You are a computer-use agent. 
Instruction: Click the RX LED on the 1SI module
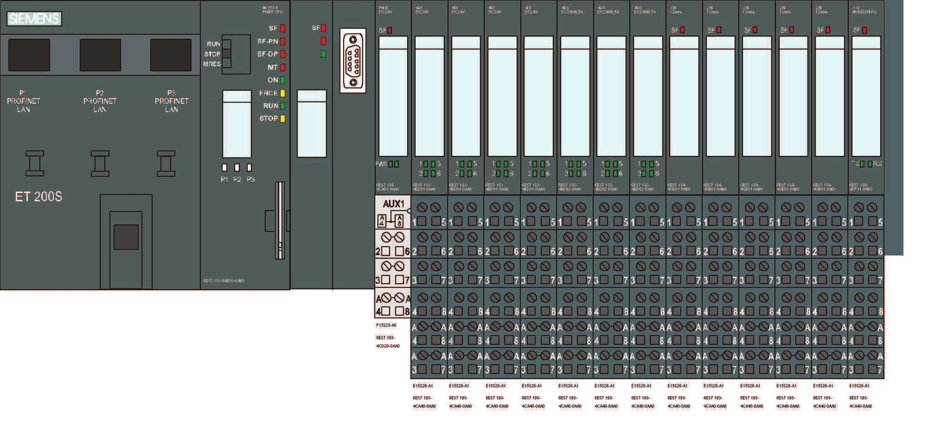pos(870,164)
